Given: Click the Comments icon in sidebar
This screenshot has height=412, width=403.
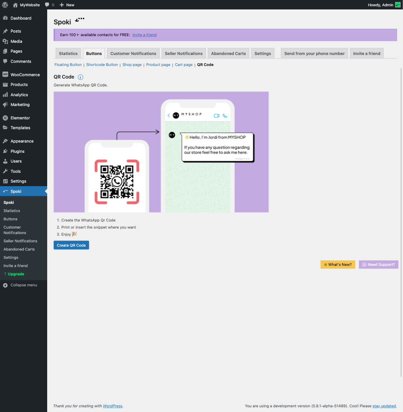Looking at the screenshot, I should (5, 61).
